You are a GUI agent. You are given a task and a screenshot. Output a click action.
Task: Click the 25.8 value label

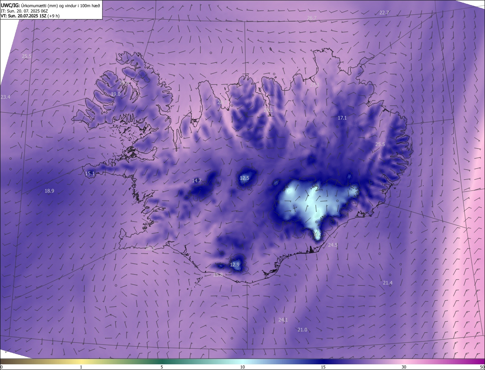(x=218, y=275)
